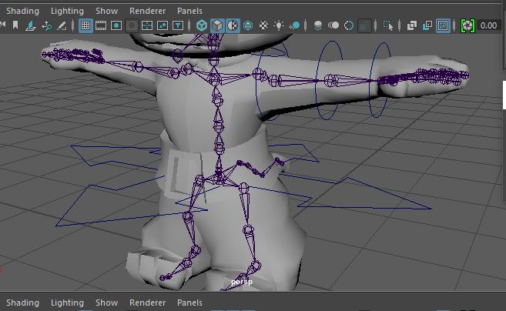
Task: Toggle Screen Space Ambient Occlusion icon
Action: tap(318, 25)
